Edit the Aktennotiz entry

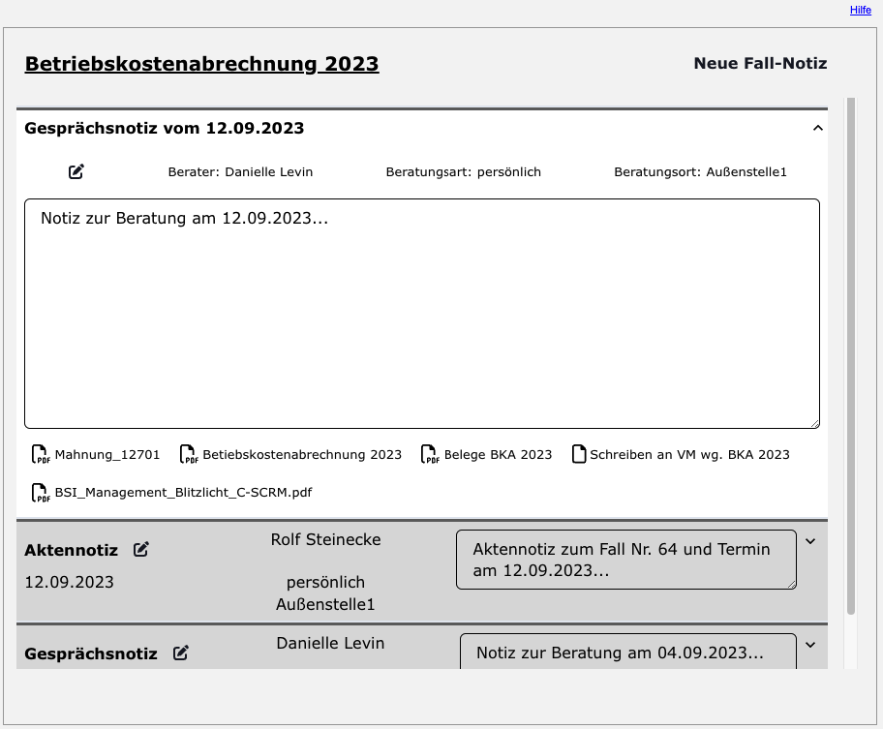tap(140, 550)
